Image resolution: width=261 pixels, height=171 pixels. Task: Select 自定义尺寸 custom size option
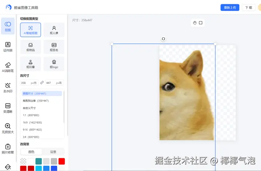click(42, 108)
